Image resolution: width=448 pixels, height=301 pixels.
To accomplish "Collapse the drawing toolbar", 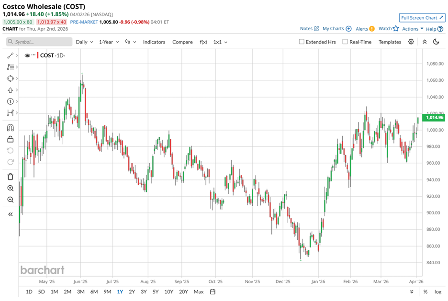I will (10, 214).
